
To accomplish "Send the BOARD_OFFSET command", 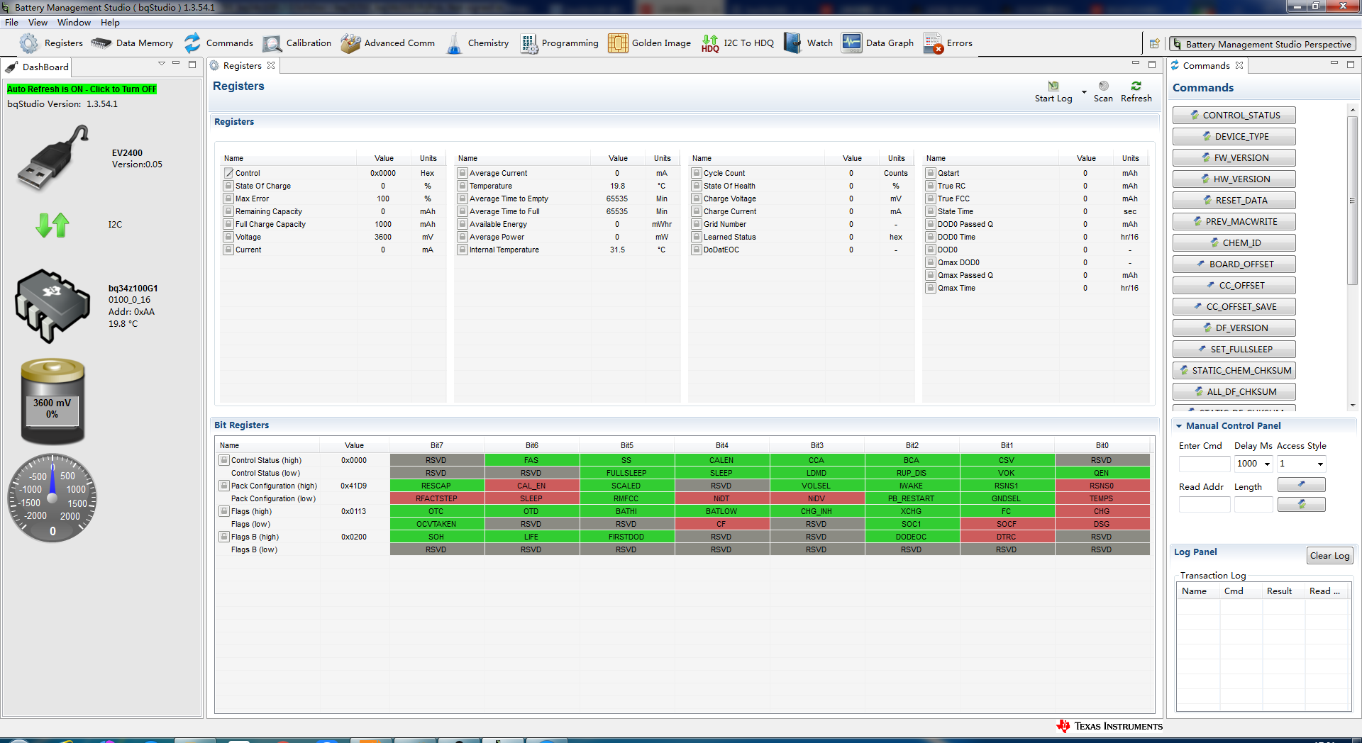I will (1234, 264).
